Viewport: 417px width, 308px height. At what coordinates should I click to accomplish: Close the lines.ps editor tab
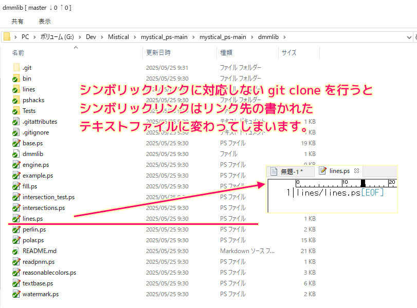tap(357, 171)
